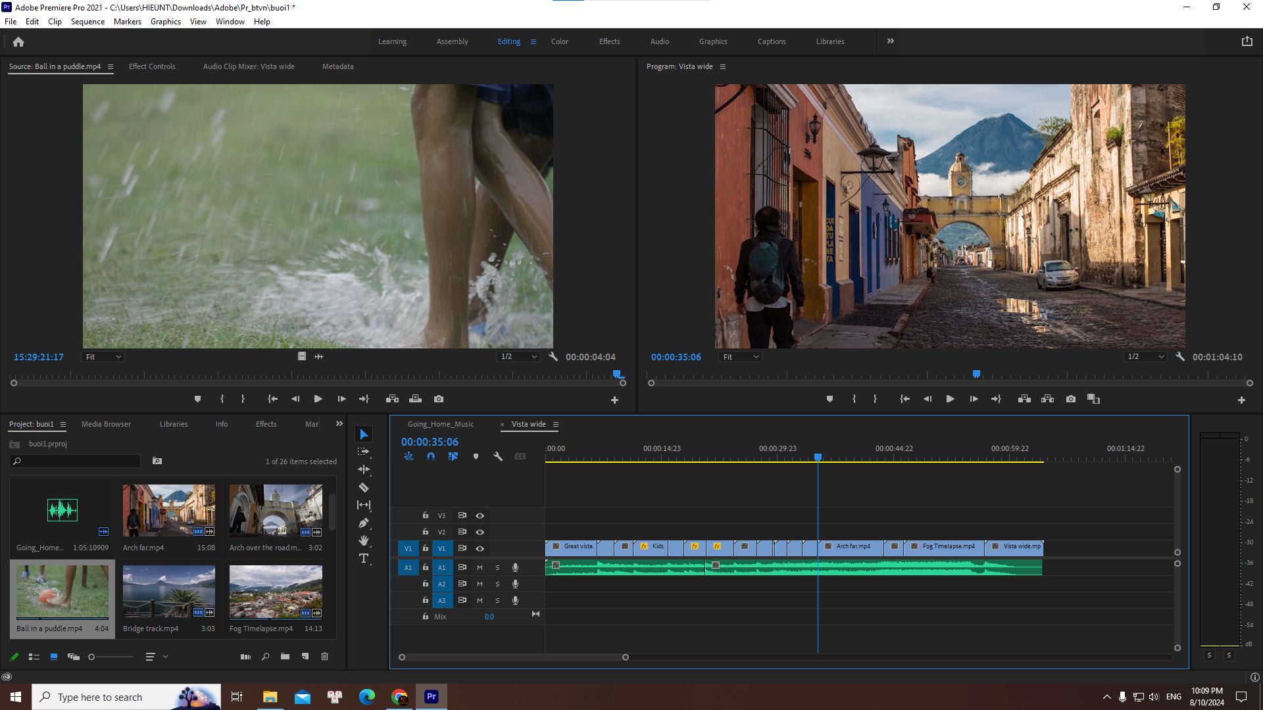Delete selected item with trash icon
Viewport: 1263px width, 710px height.
(324, 656)
